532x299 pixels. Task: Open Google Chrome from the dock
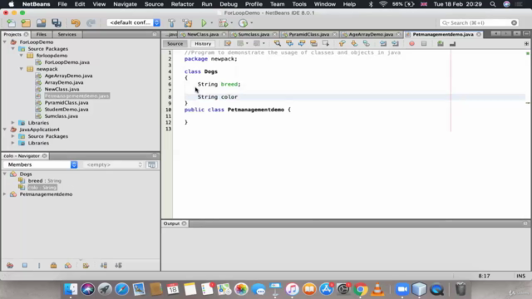point(360,289)
